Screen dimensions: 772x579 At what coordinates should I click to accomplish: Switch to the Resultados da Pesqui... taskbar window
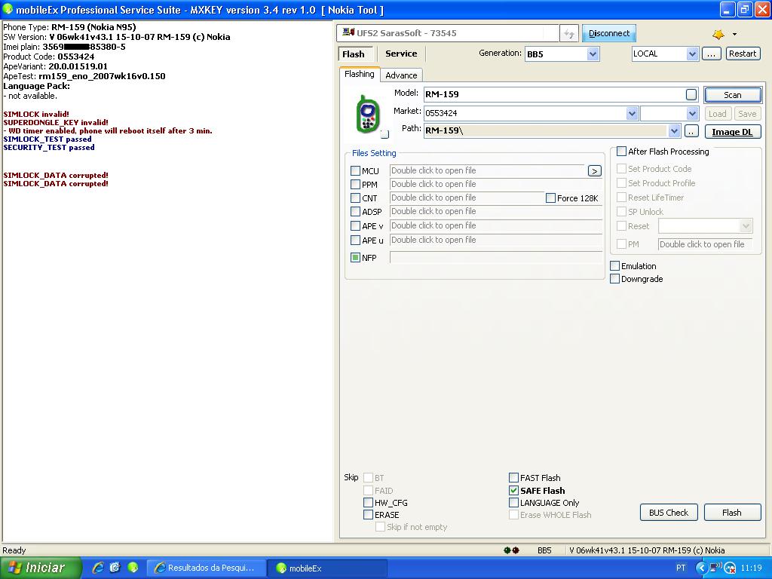point(206,568)
